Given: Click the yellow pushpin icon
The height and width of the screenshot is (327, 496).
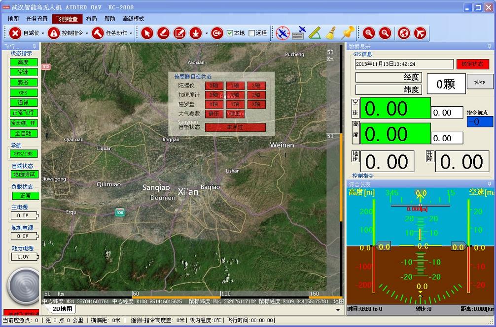Looking at the screenshot, I should pos(348,33).
